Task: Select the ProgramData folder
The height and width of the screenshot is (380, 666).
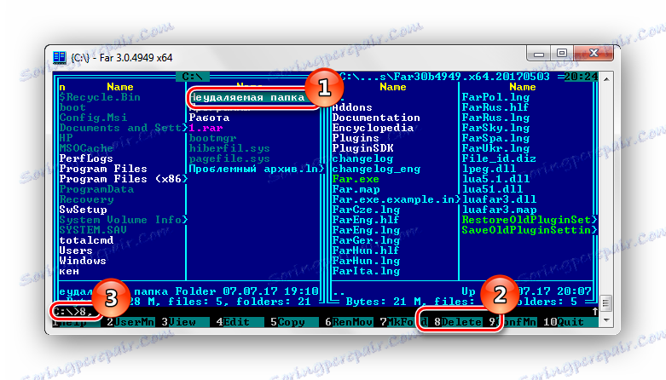Action: pos(96,189)
